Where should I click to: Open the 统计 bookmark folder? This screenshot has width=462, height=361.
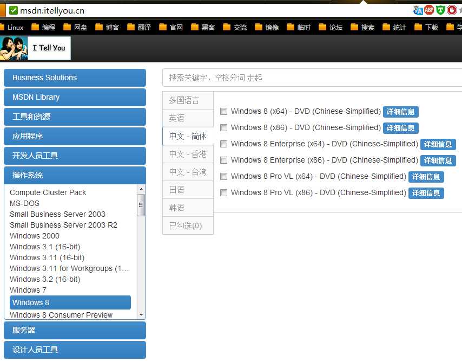[x=394, y=28]
